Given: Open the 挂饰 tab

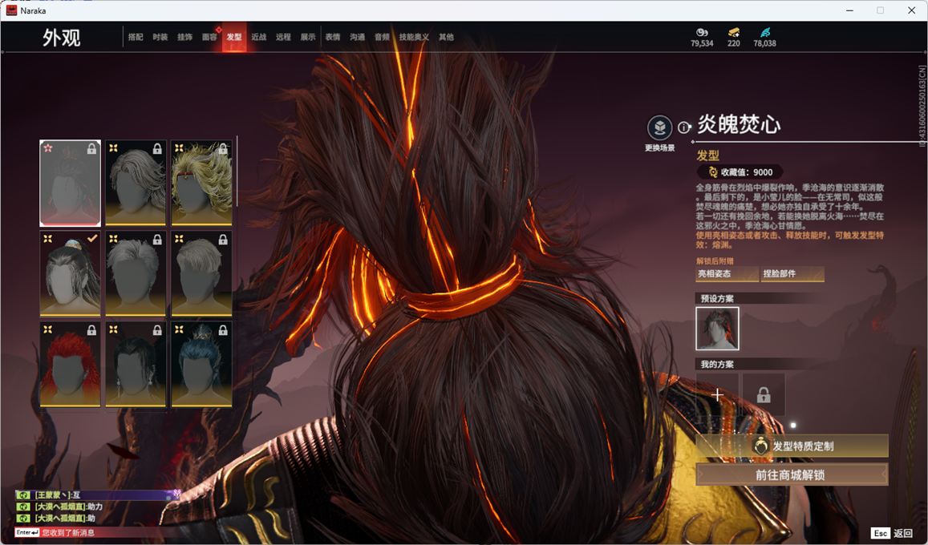Looking at the screenshot, I should point(184,37).
